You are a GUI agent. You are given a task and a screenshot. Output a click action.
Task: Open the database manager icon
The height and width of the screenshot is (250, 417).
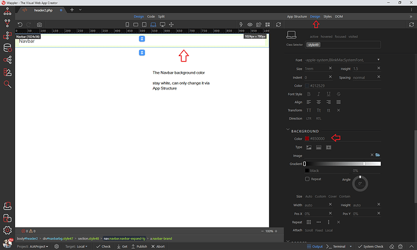7,48
